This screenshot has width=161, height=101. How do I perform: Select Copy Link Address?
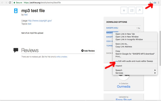point(135,47)
